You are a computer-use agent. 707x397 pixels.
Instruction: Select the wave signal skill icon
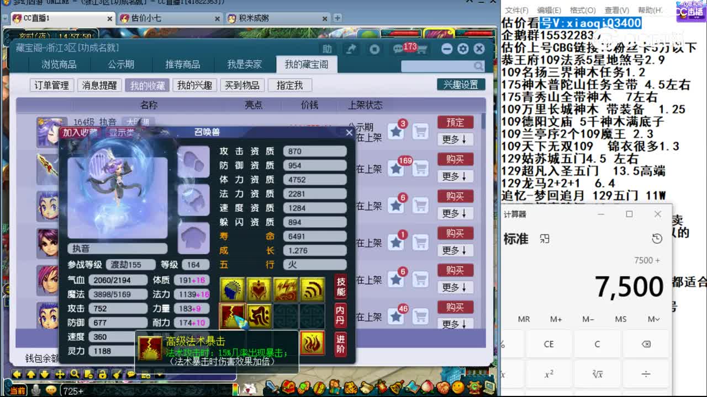pyautogui.click(x=312, y=290)
